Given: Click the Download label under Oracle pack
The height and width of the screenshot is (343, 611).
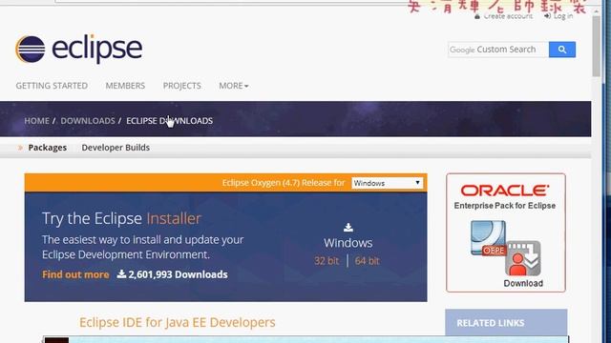Looking at the screenshot, I should pos(523,283).
